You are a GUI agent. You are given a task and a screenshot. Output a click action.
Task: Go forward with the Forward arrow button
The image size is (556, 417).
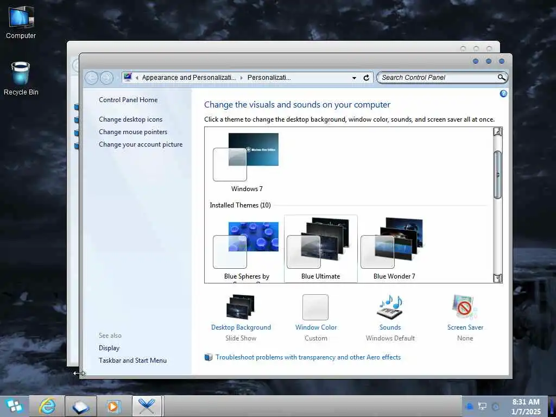click(x=106, y=78)
